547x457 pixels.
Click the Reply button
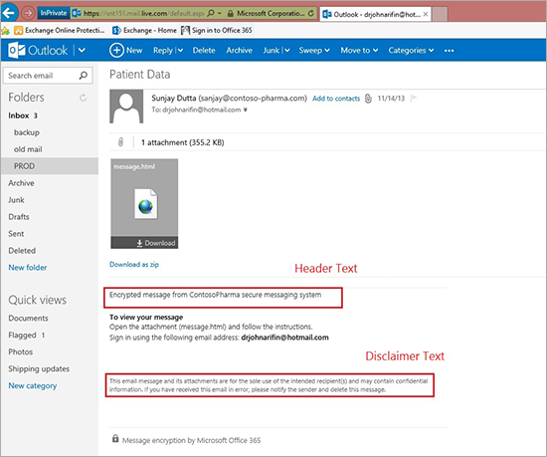(x=163, y=50)
